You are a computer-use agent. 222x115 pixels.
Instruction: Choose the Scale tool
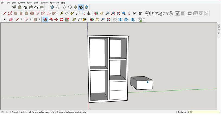click(67, 20)
